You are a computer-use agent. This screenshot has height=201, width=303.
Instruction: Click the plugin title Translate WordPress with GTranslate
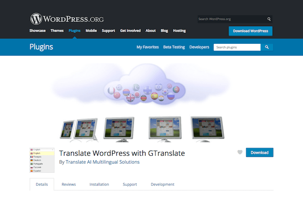pos(122,153)
